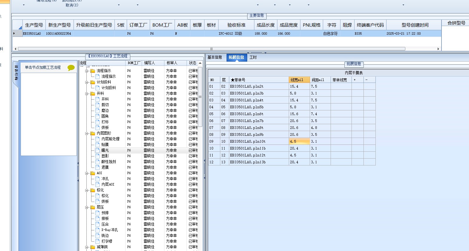Select the 排板 process node

[x=105, y=218]
